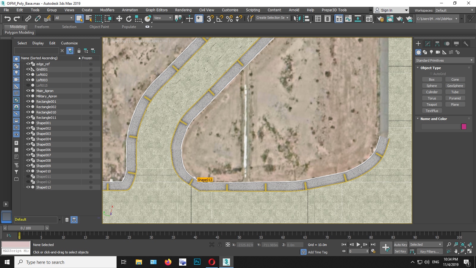Select the Geometry category icon

click(418, 52)
